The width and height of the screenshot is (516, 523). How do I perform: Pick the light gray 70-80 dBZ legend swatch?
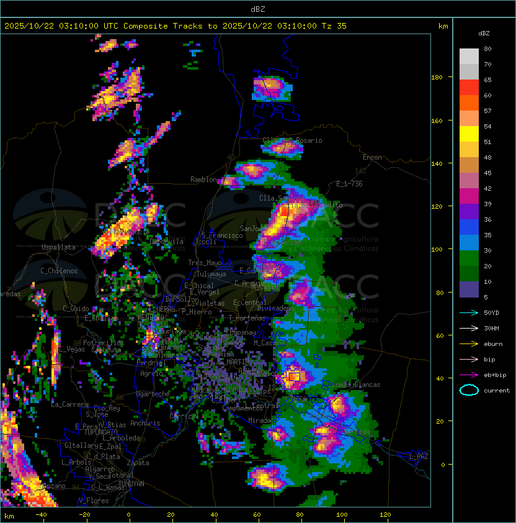pyautogui.click(x=469, y=57)
